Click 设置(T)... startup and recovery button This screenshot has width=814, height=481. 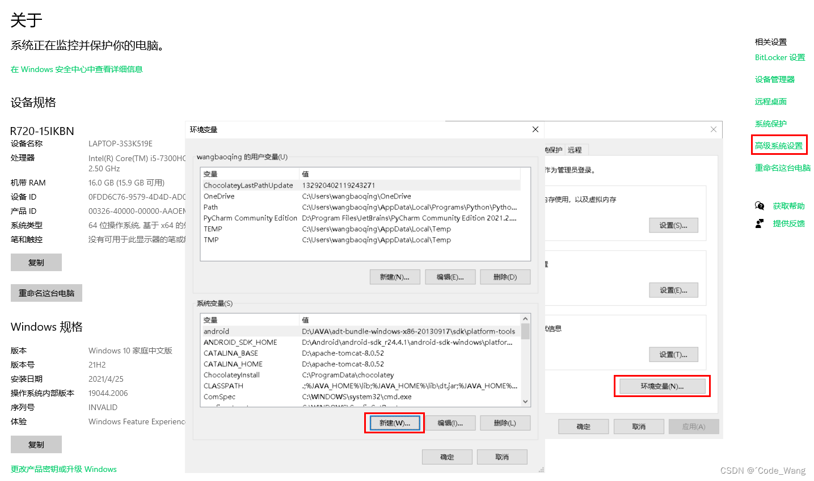[x=673, y=355]
